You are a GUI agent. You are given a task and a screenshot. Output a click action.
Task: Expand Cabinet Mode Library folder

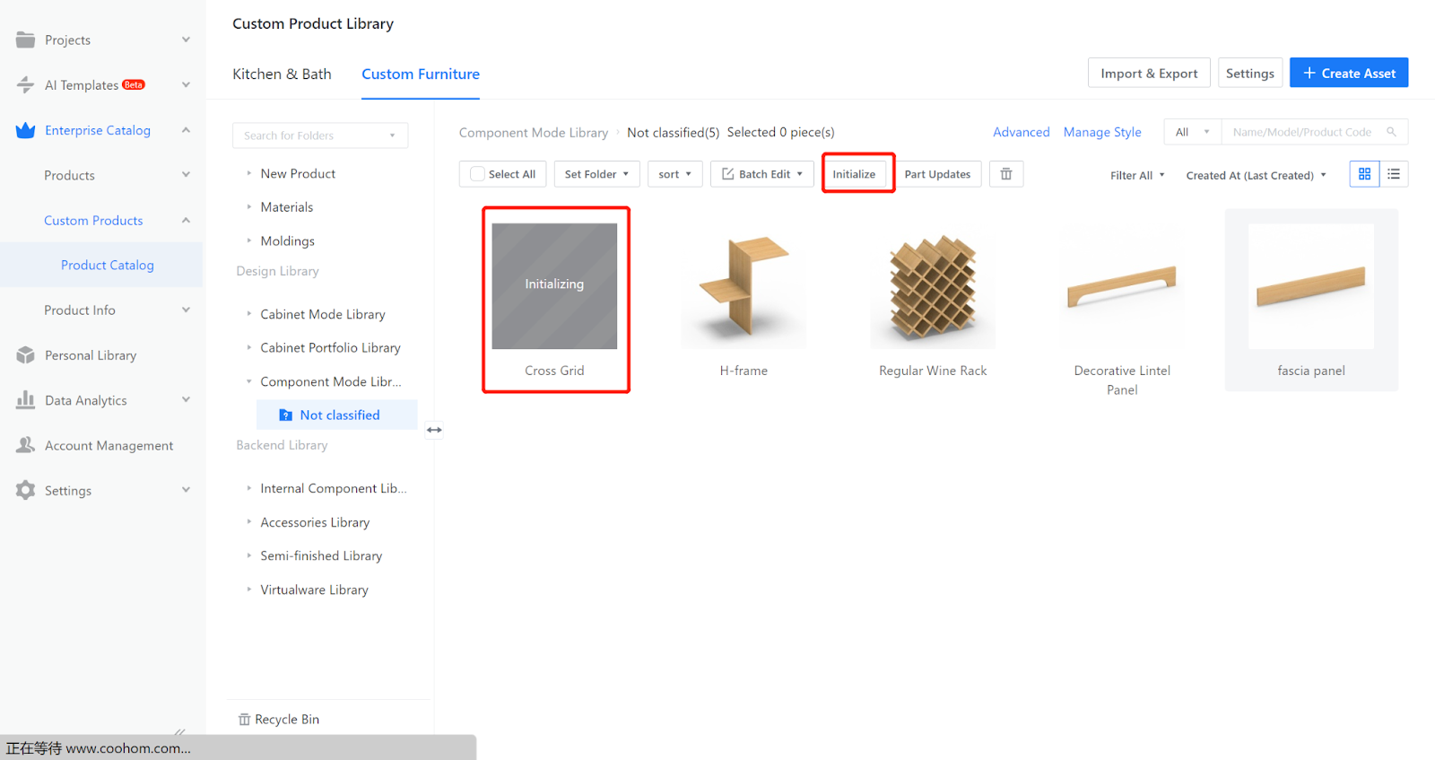(x=322, y=314)
